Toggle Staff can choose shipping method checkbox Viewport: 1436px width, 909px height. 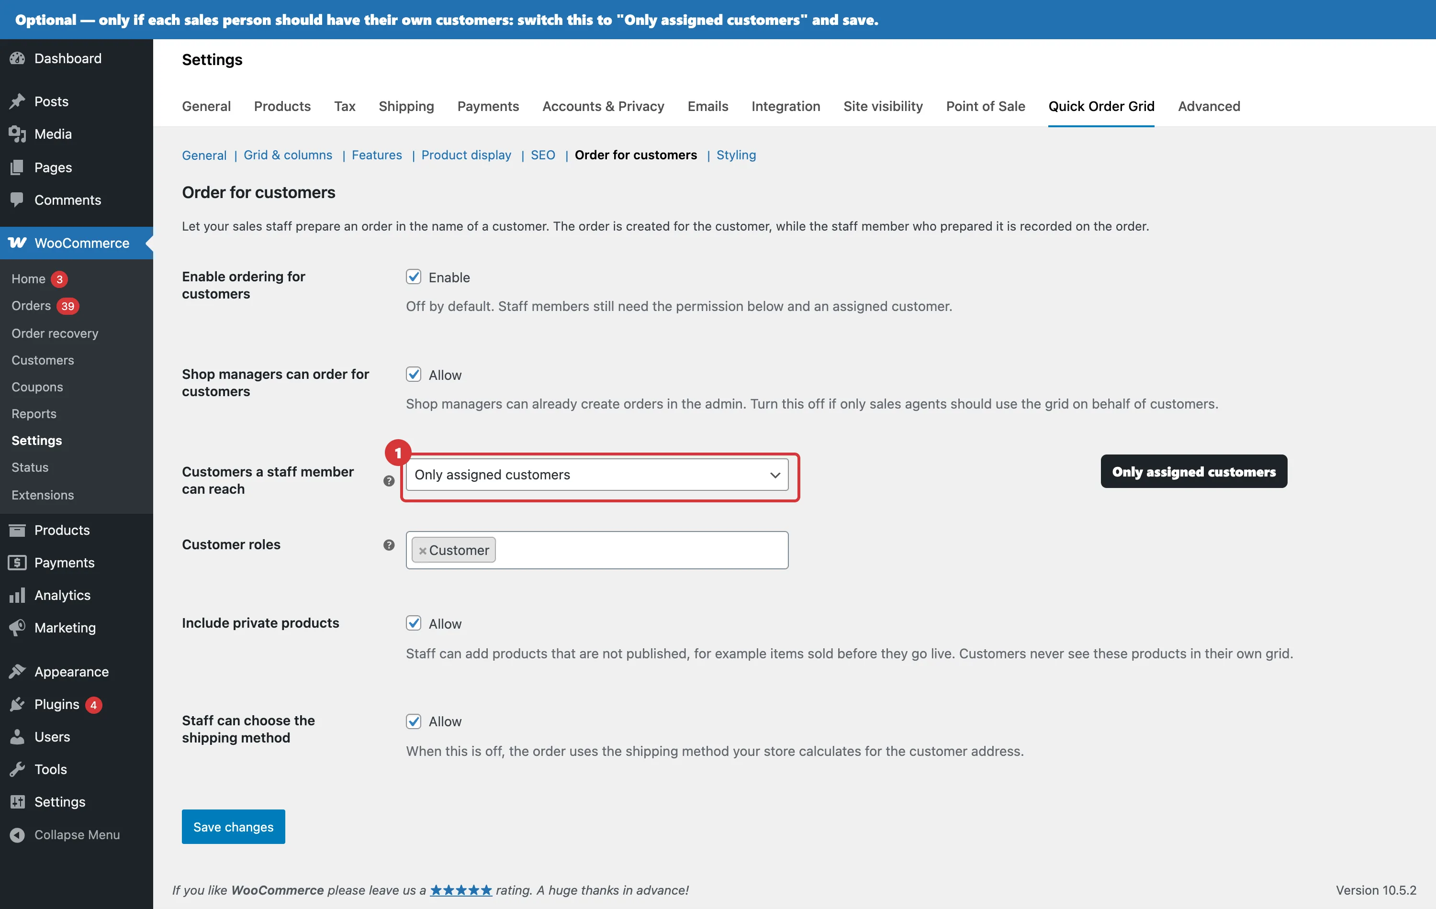413,721
